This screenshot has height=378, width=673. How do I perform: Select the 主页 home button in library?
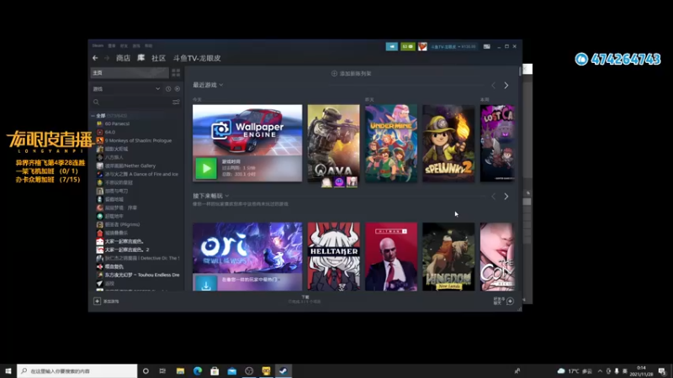[130, 73]
